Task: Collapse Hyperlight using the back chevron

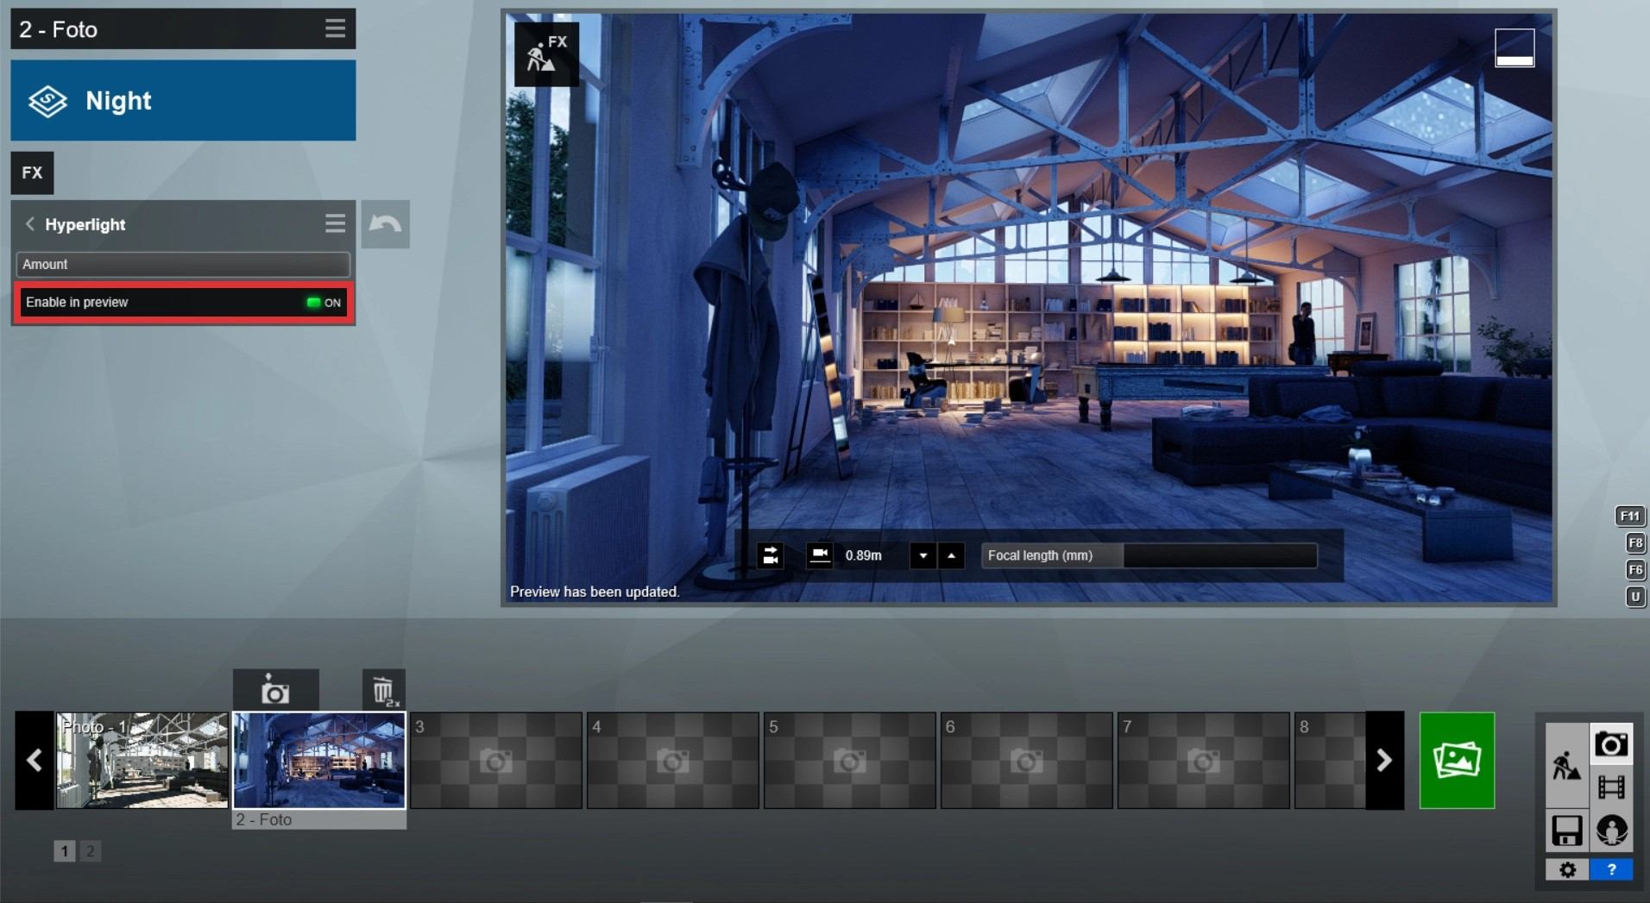Action: tap(30, 224)
